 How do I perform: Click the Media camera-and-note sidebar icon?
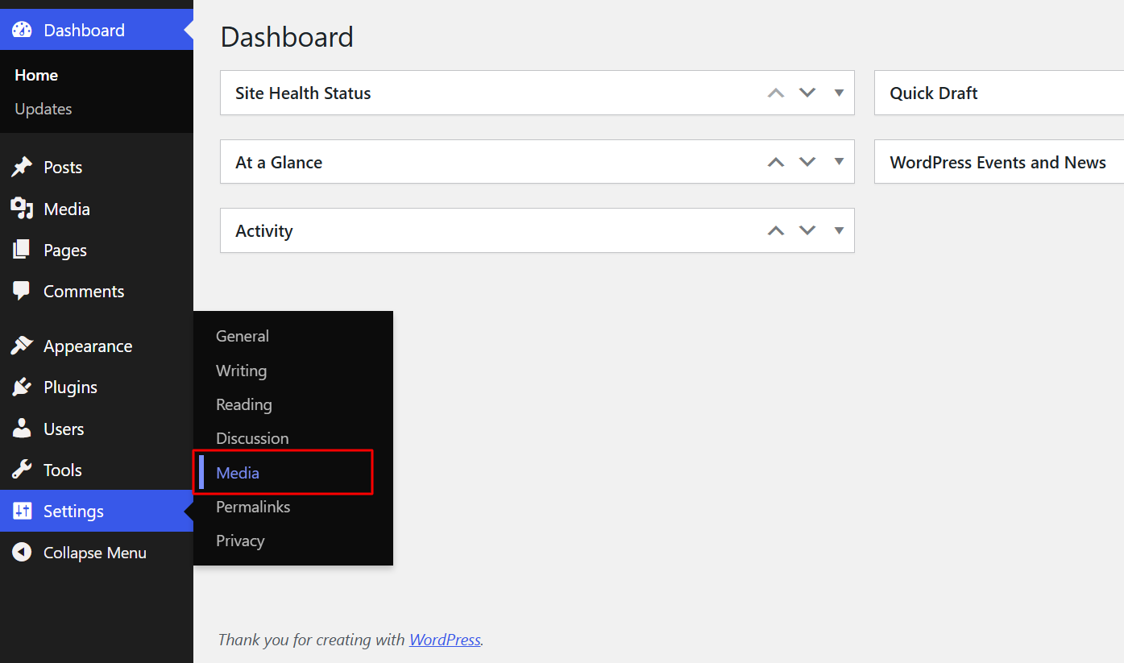pos(22,209)
